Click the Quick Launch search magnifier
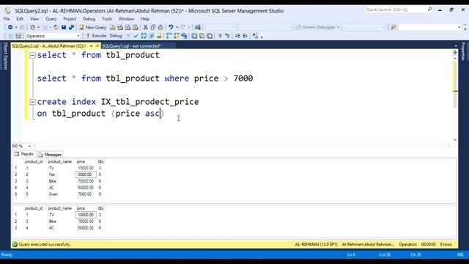The height and width of the screenshot is (264, 469). pyautogui.click(x=430, y=10)
